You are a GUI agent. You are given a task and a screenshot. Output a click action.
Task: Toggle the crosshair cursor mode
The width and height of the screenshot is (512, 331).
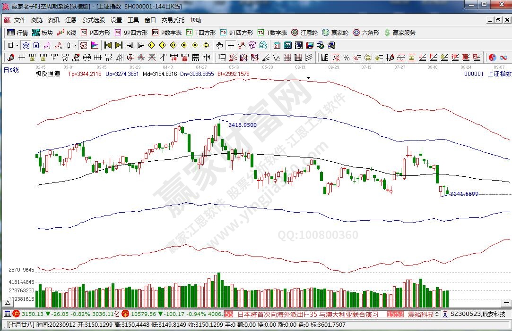(x=230, y=45)
